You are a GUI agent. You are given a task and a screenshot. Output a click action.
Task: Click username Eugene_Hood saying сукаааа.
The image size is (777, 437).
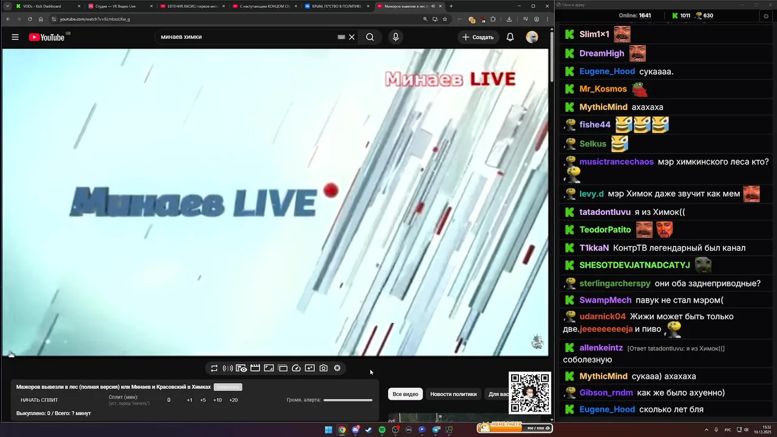click(x=607, y=71)
